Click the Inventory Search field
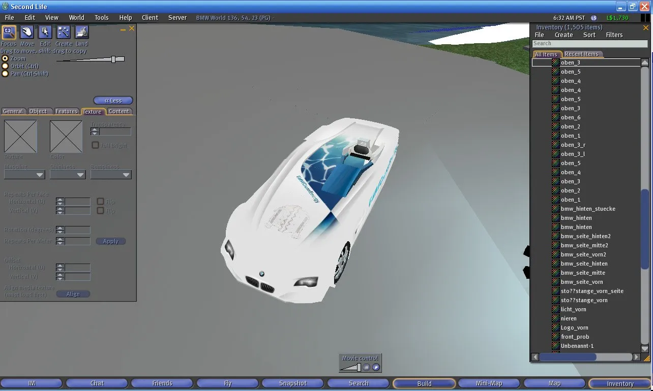The width and height of the screenshot is (653, 391). (x=589, y=44)
